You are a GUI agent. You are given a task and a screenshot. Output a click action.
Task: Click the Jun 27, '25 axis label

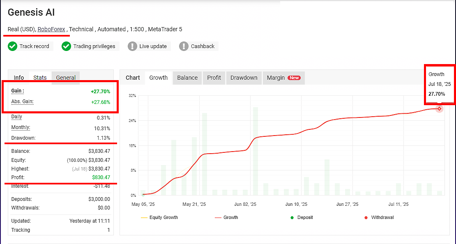[347, 205]
